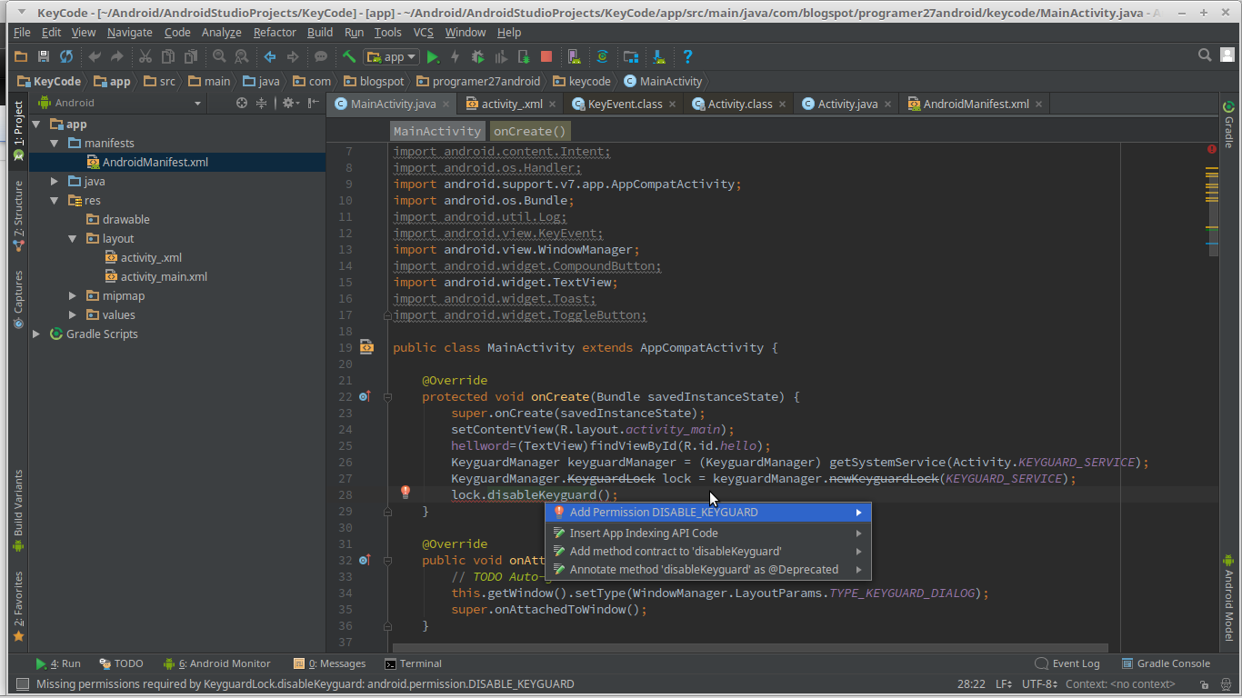Select the activity_main.xml file
The image size is (1242, 698).
pos(164,276)
